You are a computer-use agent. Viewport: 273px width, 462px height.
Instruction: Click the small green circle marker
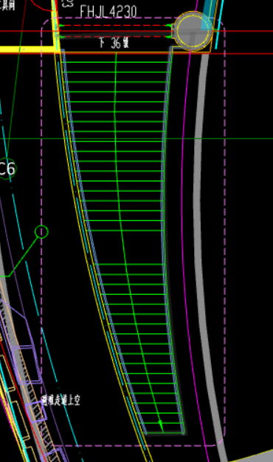tap(41, 231)
